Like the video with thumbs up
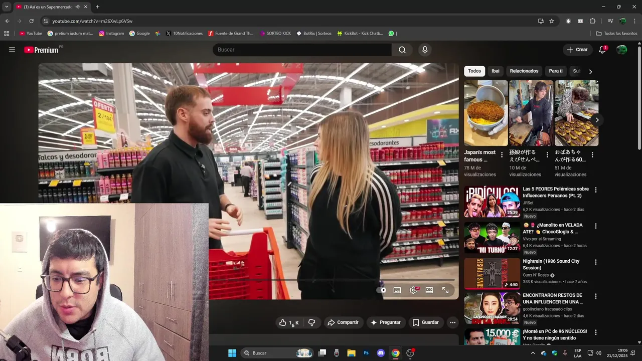Viewport: 642px width, 361px height. 288,322
